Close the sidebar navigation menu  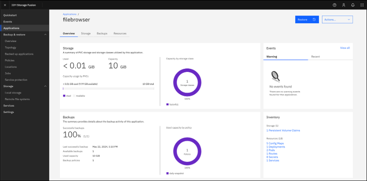tap(5, 5)
